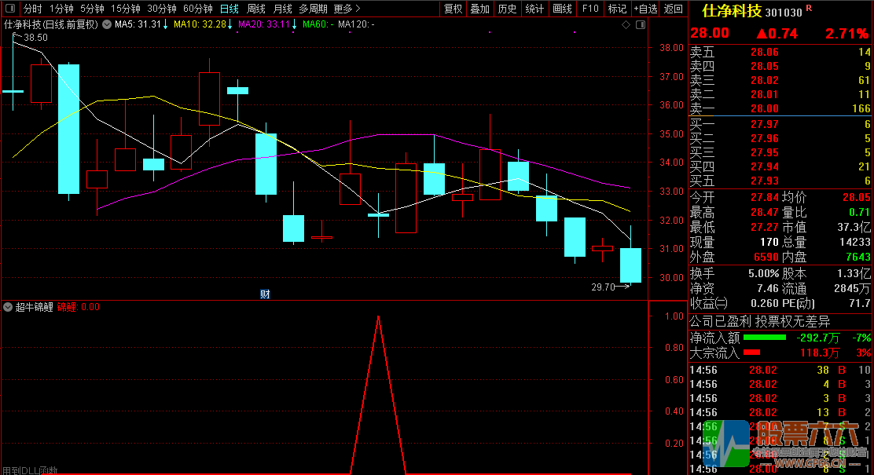Open dropdown next to 仕净科技 chart title
Image resolution: width=874 pixels, height=475 pixels.
(106, 24)
